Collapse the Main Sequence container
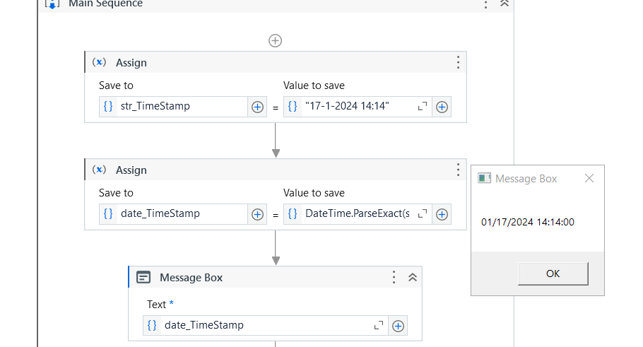This screenshot has height=347, width=643. tap(504, 4)
